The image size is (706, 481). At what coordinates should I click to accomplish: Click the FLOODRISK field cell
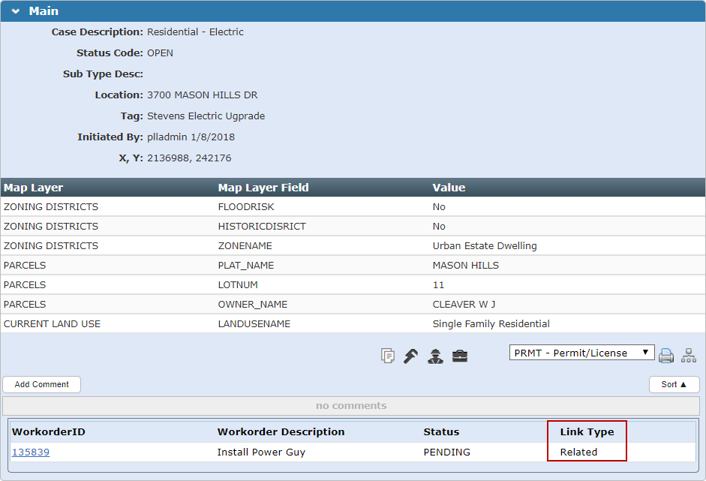point(246,207)
